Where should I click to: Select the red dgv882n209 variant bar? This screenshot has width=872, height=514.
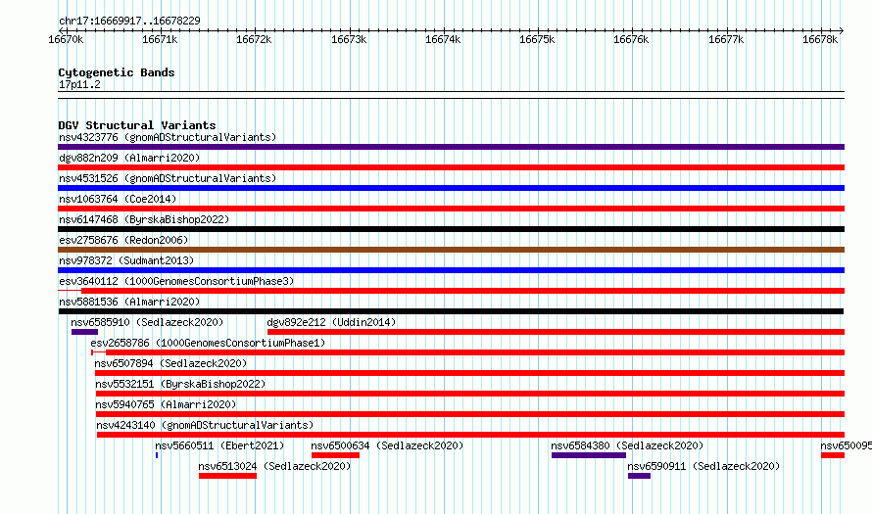451,167
